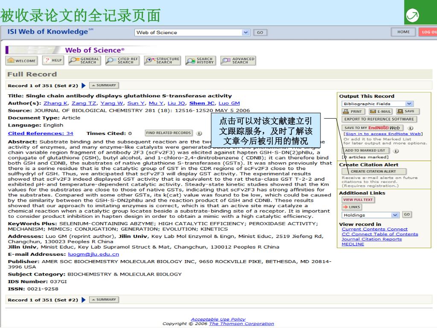Open author link Liu JQ
This screenshot has width=437, height=328.
click(176, 103)
